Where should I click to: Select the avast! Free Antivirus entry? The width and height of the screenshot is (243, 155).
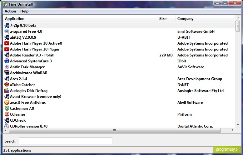(119, 102)
